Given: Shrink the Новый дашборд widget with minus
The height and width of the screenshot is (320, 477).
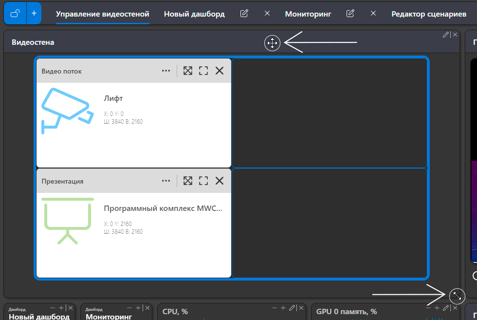Looking at the screenshot, I should (x=53, y=308).
